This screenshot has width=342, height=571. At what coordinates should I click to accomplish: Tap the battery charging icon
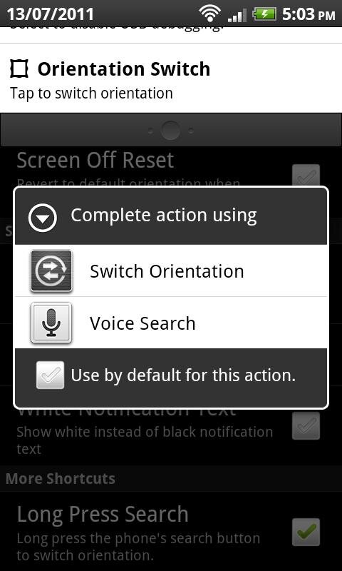click(x=264, y=14)
